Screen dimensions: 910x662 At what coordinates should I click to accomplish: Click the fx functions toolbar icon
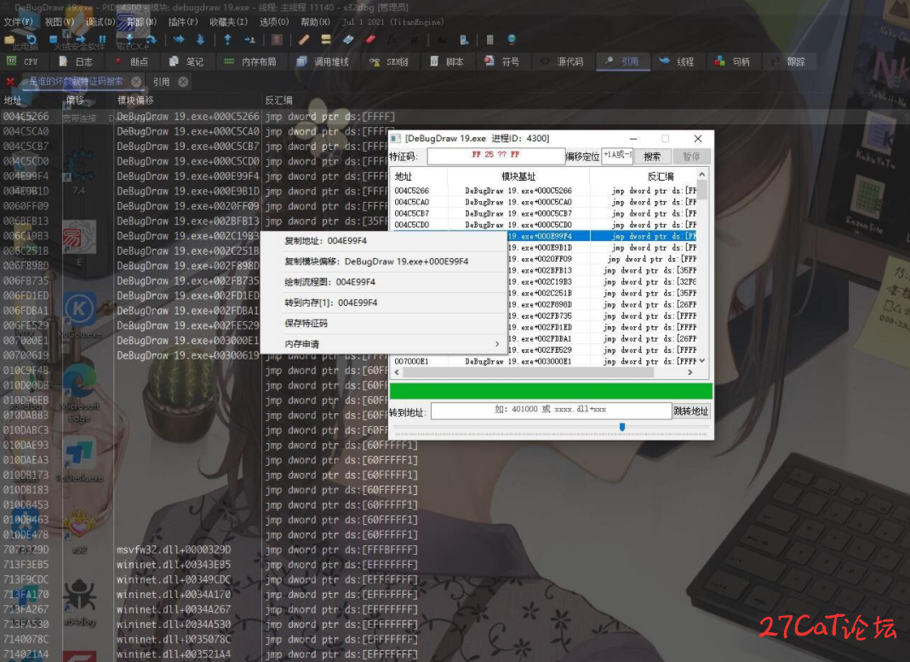point(392,39)
